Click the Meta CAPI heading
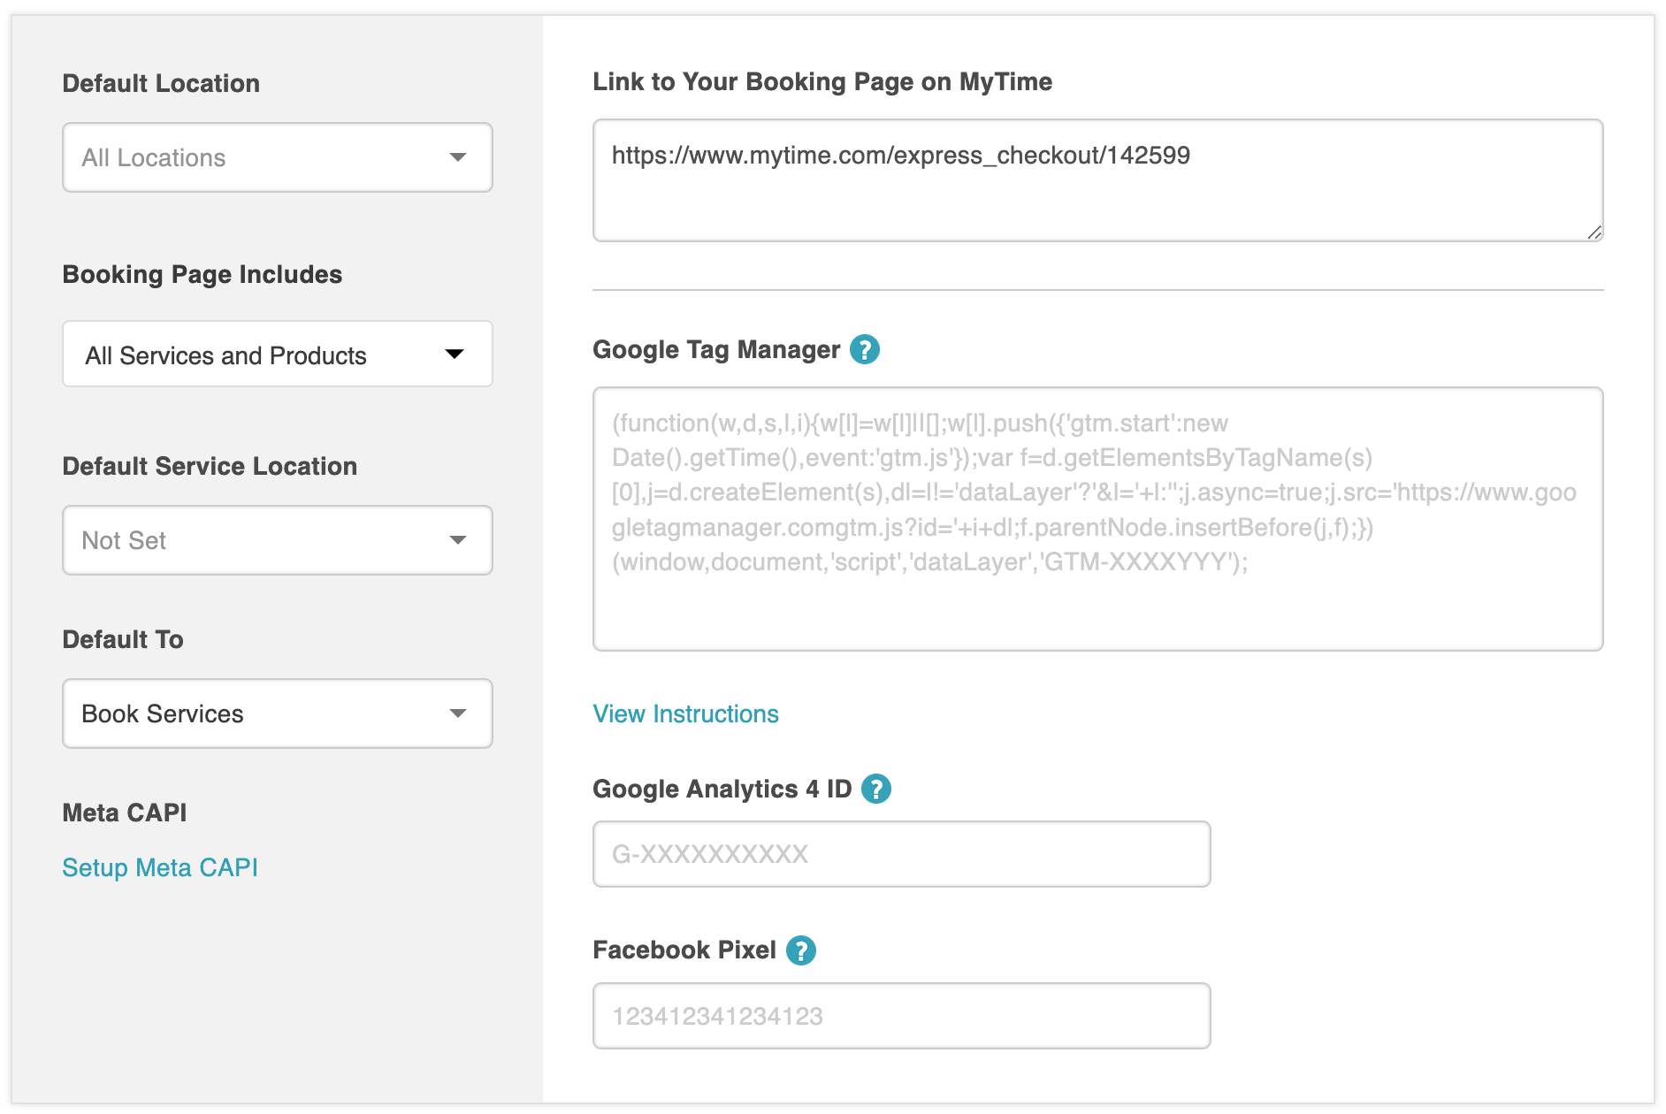 [125, 813]
